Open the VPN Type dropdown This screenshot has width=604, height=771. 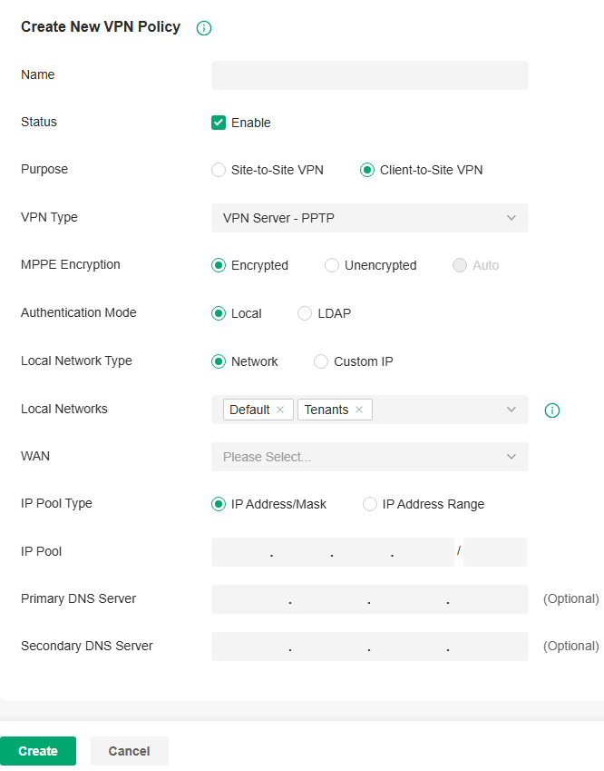point(369,218)
